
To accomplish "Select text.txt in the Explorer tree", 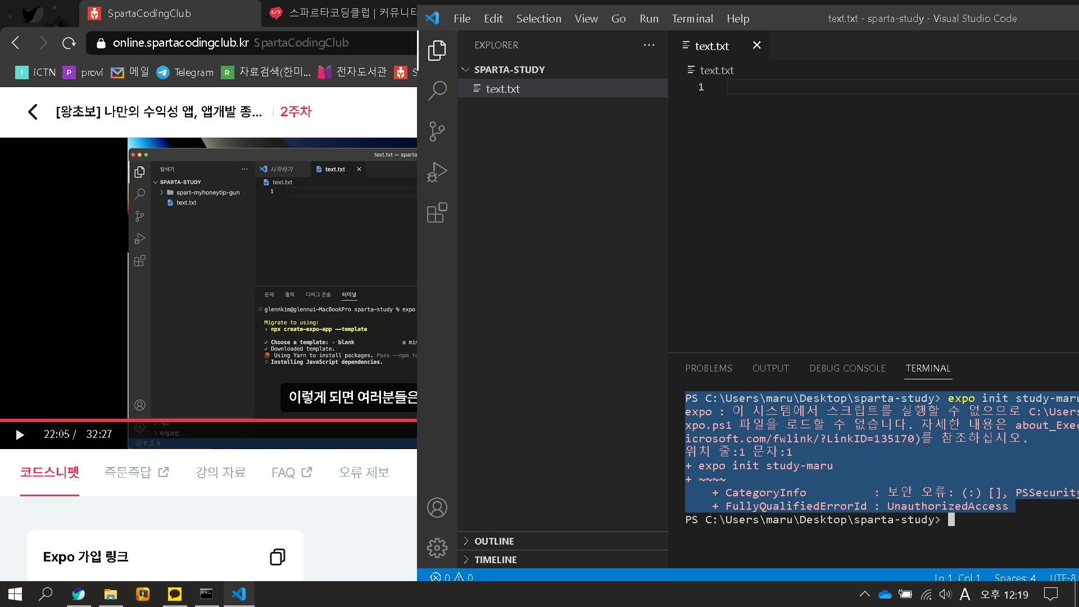I will [x=563, y=89].
